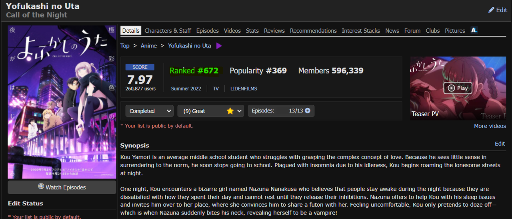The height and width of the screenshot is (219, 512).
Task: Go to the News tab
Action: [392, 31]
